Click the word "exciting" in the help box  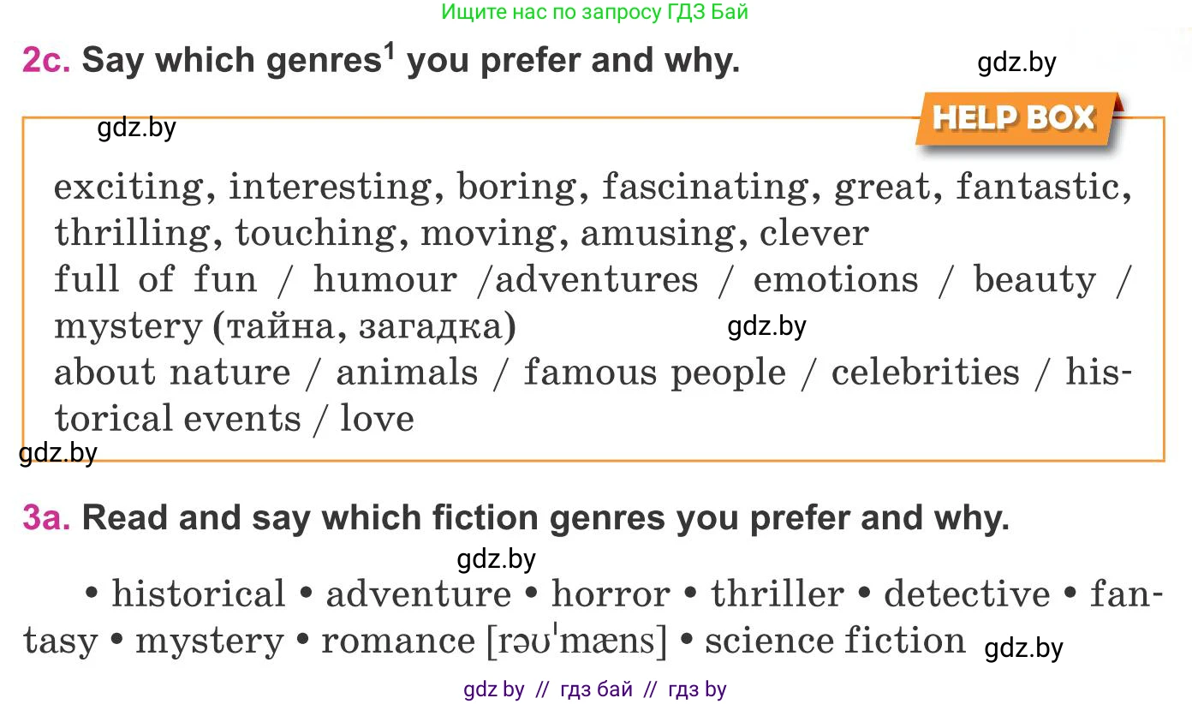[128, 187]
